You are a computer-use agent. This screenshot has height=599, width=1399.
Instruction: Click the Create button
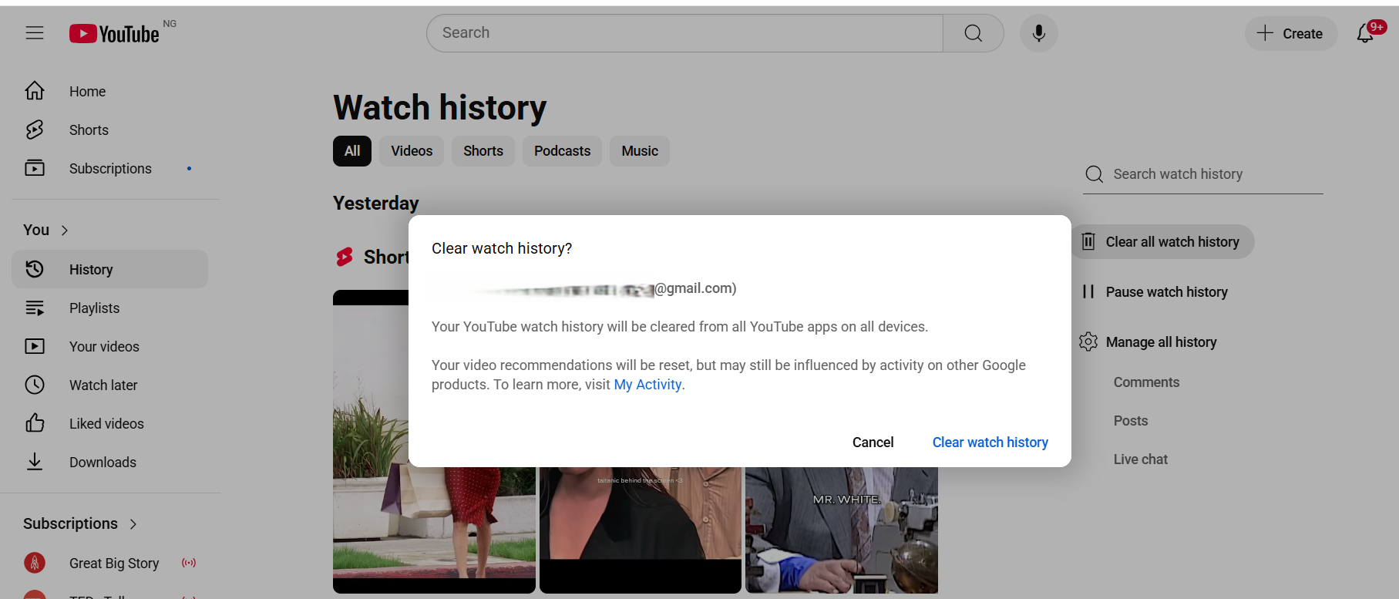pyautogui.click(x=1290, y=33)
